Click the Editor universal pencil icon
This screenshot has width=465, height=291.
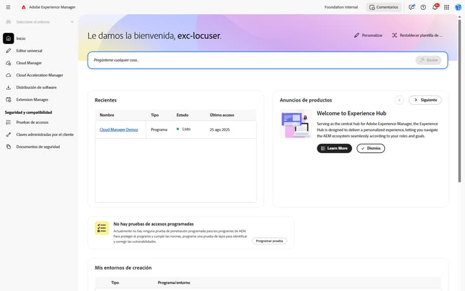click(x=8, y=51)
